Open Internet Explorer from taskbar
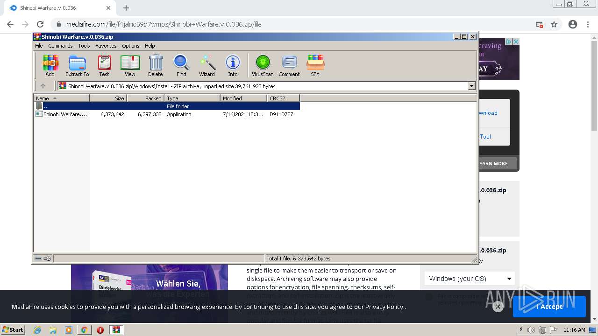598x336 pixels. click(x=37, y=330)
